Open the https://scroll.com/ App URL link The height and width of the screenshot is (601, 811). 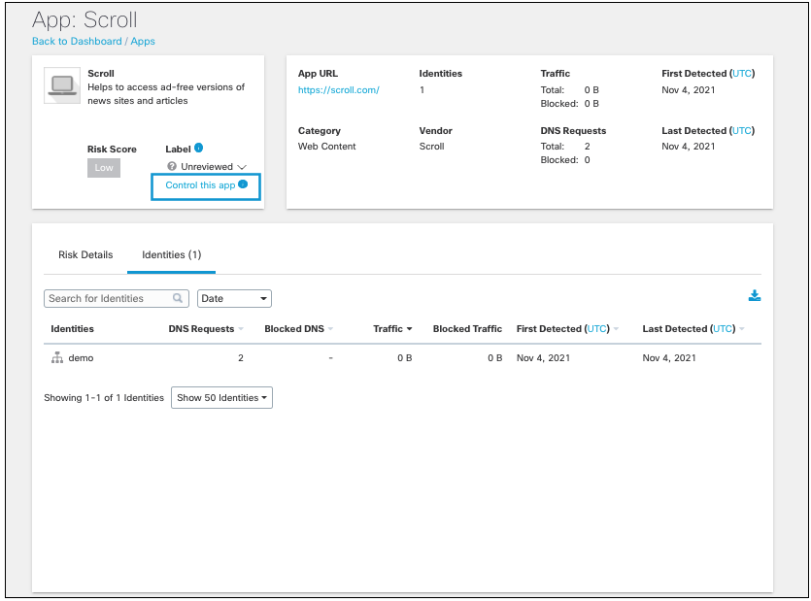click(x=339, y=90)
